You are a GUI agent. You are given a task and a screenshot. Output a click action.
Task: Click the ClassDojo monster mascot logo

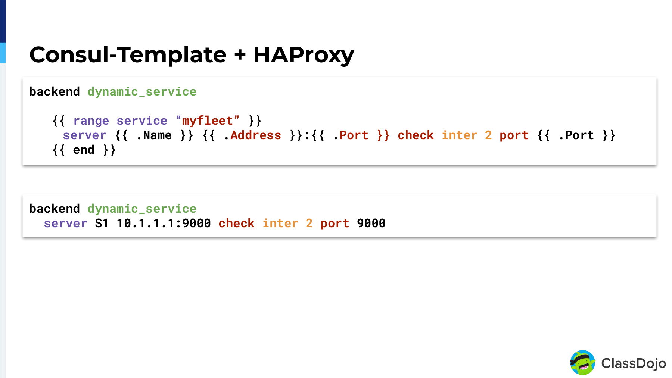582,362
